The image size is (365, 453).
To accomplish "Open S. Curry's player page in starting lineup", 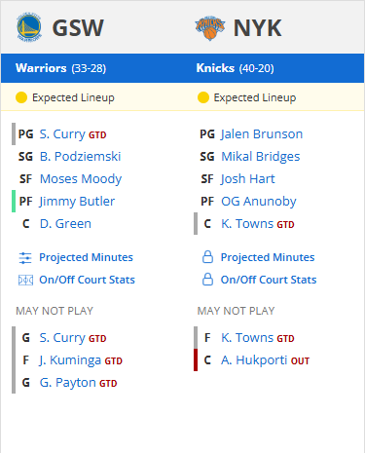I will pos(62,134).
